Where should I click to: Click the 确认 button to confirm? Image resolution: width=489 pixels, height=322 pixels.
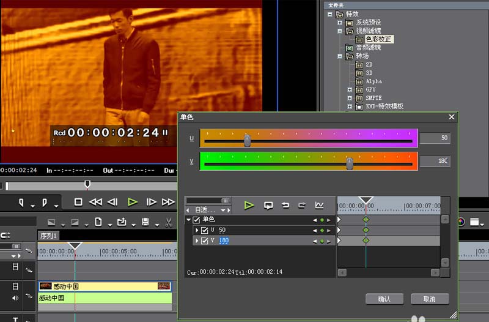pyautogui.click(x=384, y=299)
